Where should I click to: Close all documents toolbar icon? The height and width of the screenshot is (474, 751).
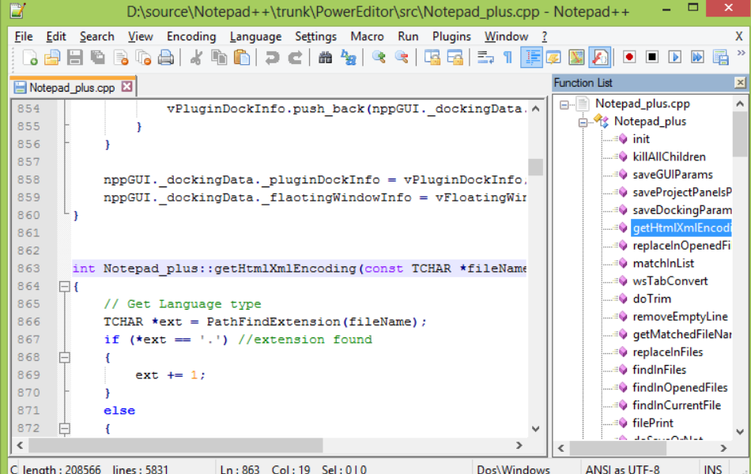pos(143,58)
